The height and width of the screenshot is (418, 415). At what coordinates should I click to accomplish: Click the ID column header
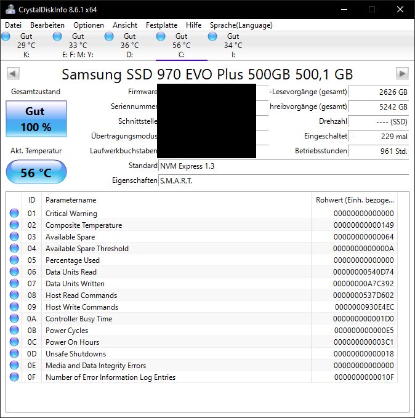[32, 200]
